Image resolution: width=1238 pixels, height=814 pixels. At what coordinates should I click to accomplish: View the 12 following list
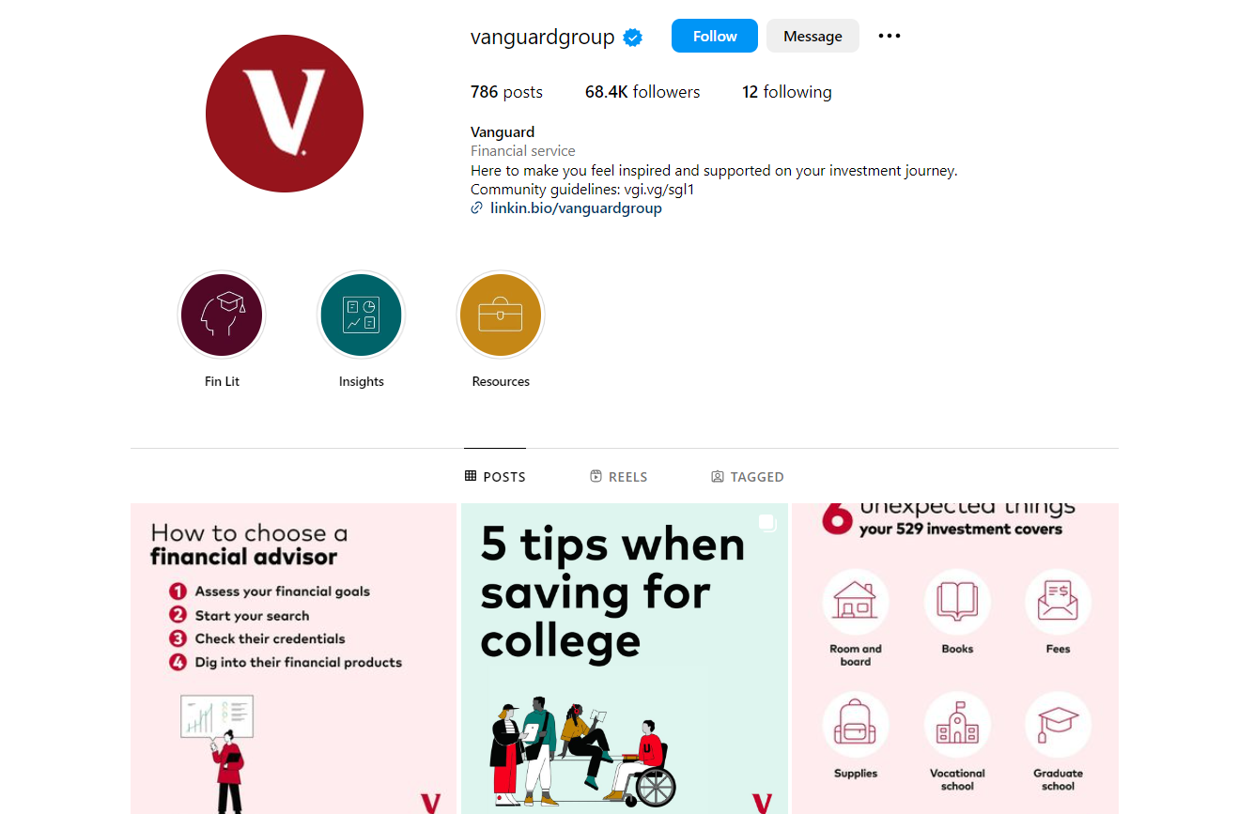pos(787,92)
